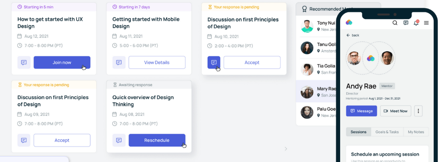Viewport: 439px width, 162px height.
Task: Start a call with Meet Now button
Action: click(x=396, y=111)
